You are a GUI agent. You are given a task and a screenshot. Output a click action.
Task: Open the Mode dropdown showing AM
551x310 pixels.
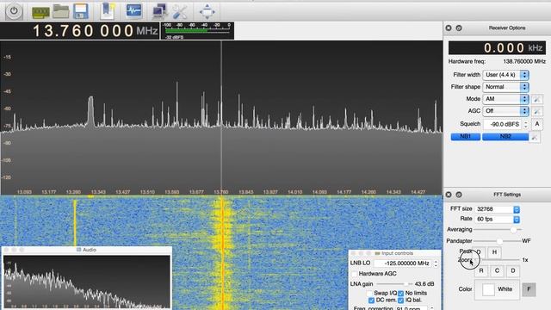tap(505, 99)
